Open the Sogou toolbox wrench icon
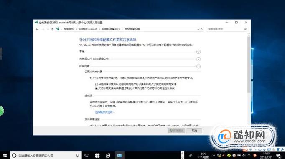285x159 pixels. coord(282,149)
